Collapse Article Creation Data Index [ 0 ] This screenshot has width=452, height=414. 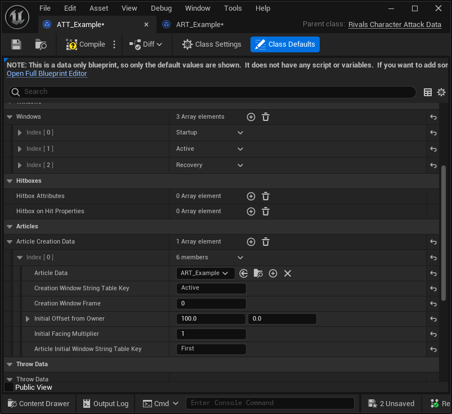(20, 258)
